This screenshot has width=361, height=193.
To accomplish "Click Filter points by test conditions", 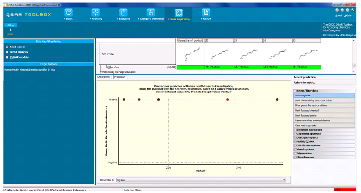I will click(x=324, y=106).
